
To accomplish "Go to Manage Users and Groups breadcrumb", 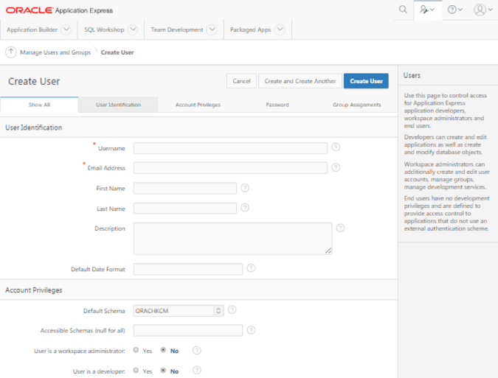I will click(55, 52).
